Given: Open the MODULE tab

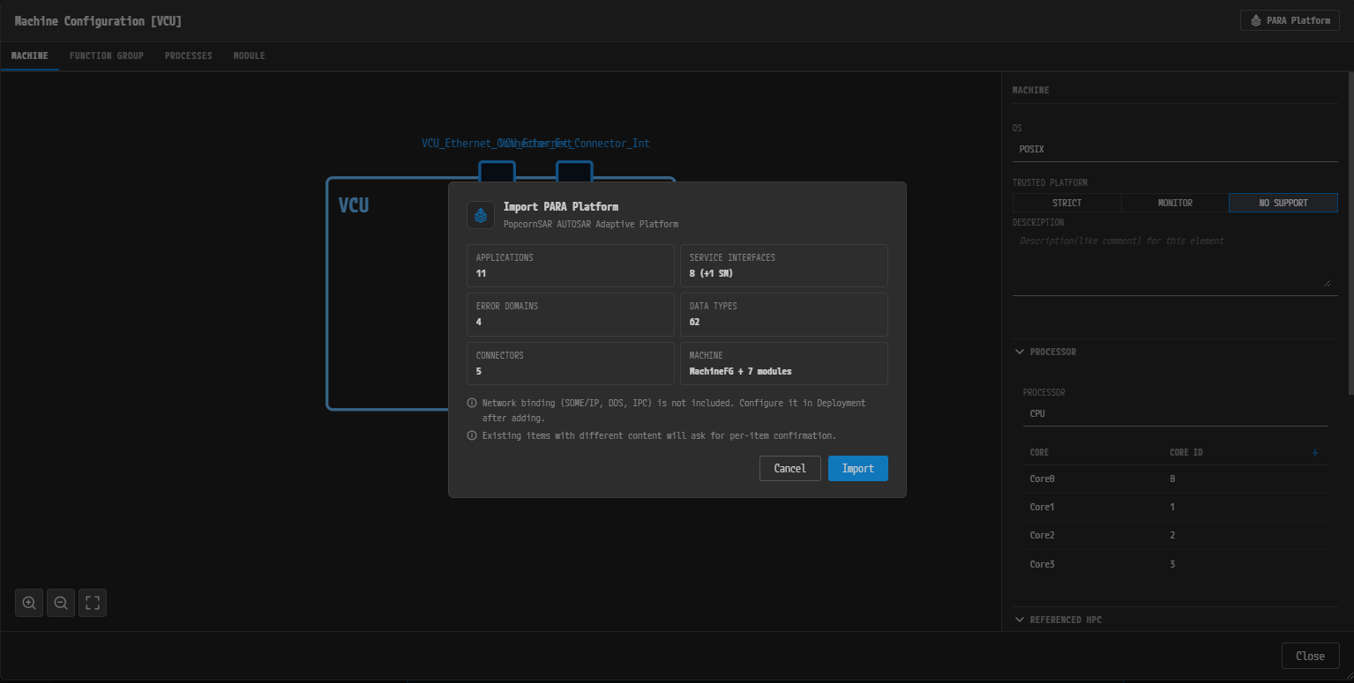Looking at the screenshot, I should pos(249,56).
